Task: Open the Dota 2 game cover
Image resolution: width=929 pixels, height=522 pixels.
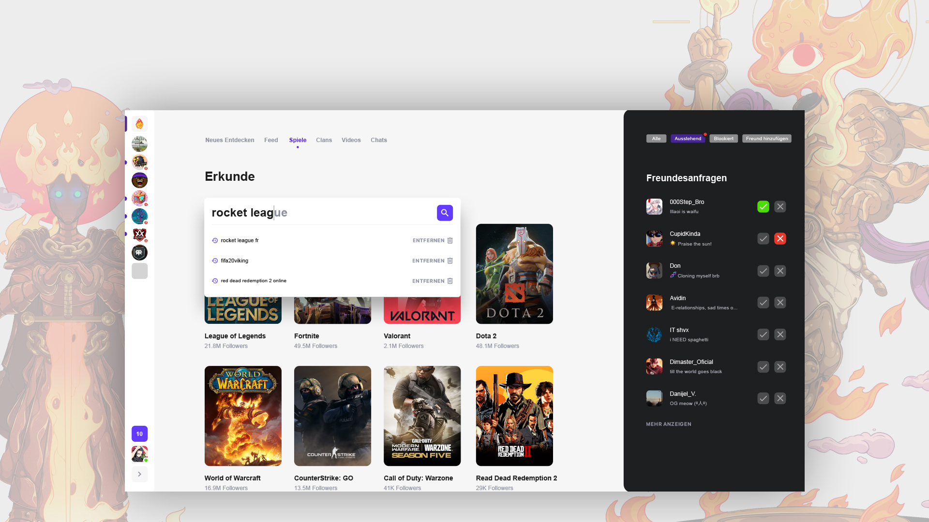Action: tap(514, 274)
